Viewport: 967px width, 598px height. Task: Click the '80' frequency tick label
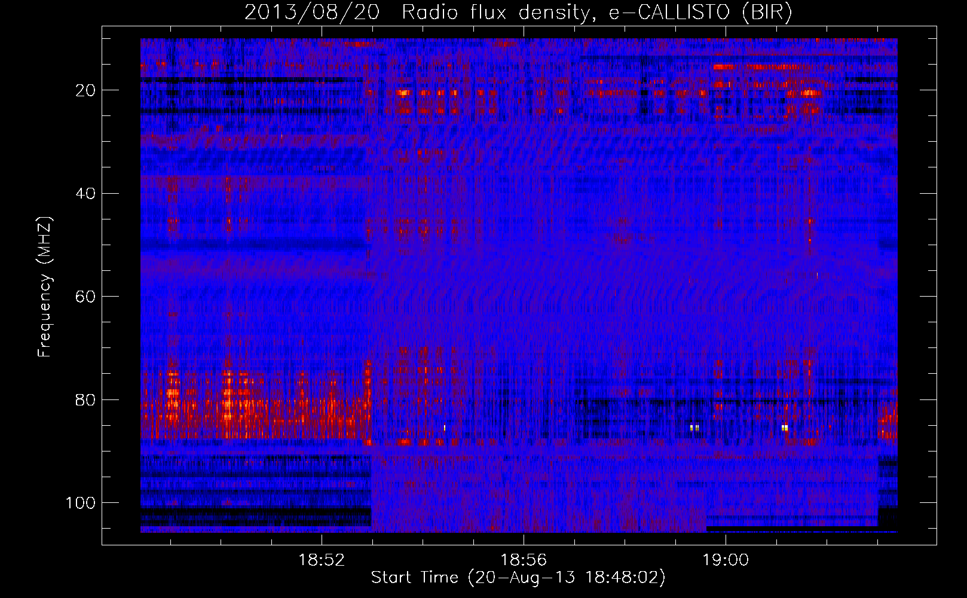click(85, 400)
